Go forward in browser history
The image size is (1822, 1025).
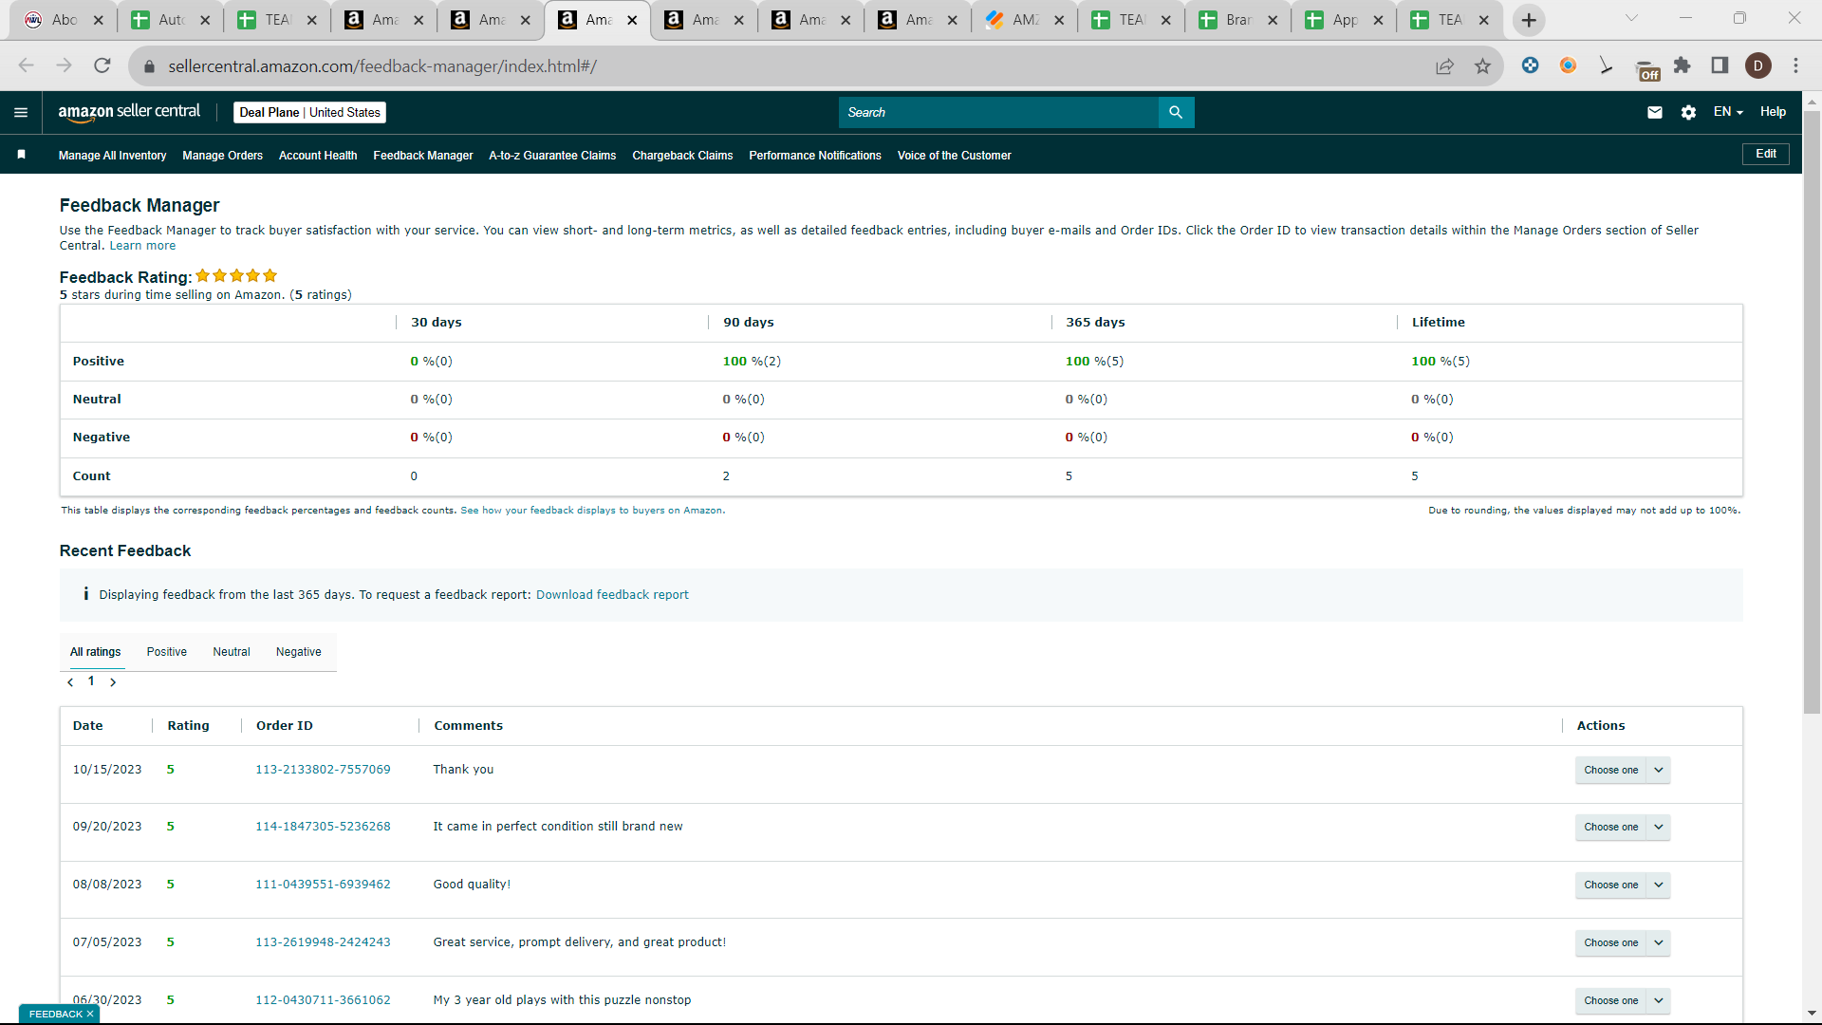click(x=64, y=65)
